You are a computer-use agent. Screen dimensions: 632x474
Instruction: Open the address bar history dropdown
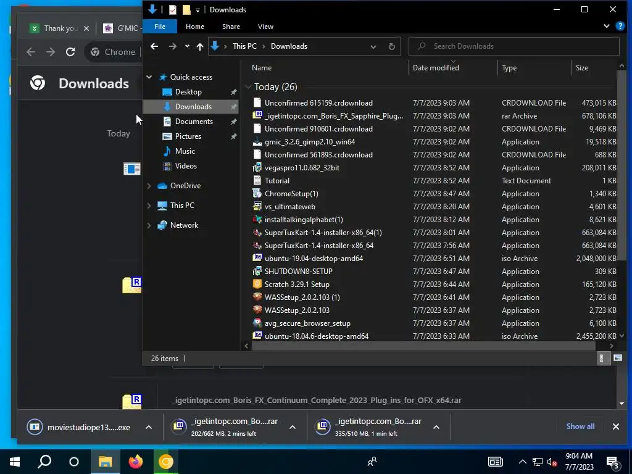373,46
